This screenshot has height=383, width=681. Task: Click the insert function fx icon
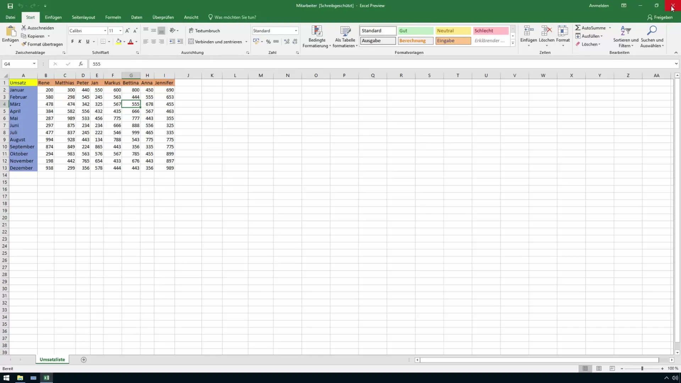pos(81,64)
